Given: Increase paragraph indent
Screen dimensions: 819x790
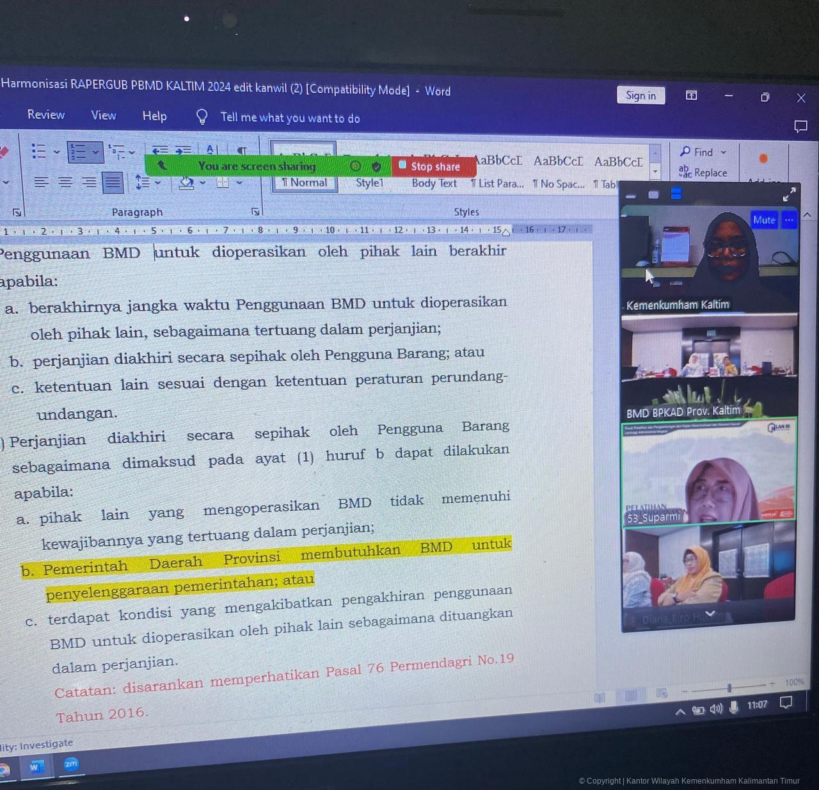Looking at the screenshot, I should pyautogui.click(x=184, y=150).
